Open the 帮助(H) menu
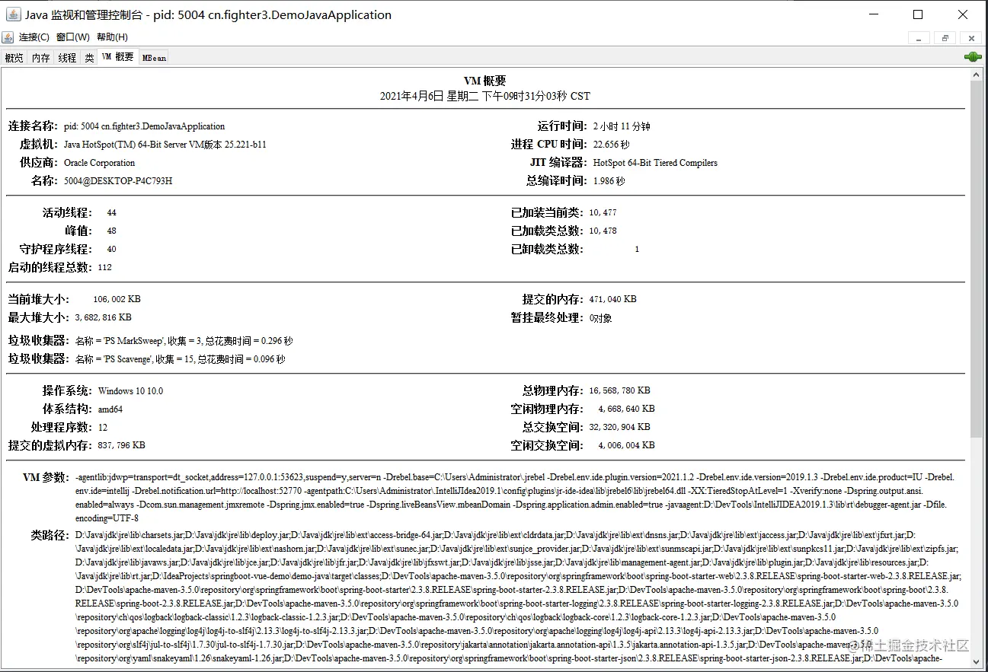This screenshot has width=988, height=672. 112,37
